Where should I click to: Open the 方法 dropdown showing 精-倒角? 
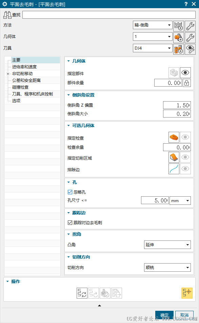pos(153,25)
